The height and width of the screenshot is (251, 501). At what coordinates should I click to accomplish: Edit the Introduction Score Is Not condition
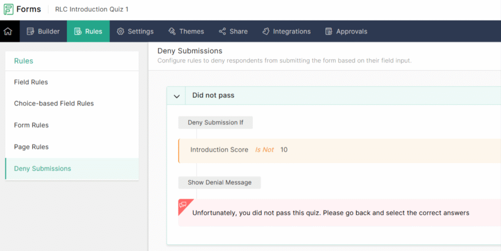pos(239,150)
